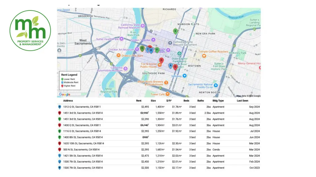The height and width of the screenshot is (177, 316).
Task: Select green map pin F on the map
Action: tap(157, 50)
